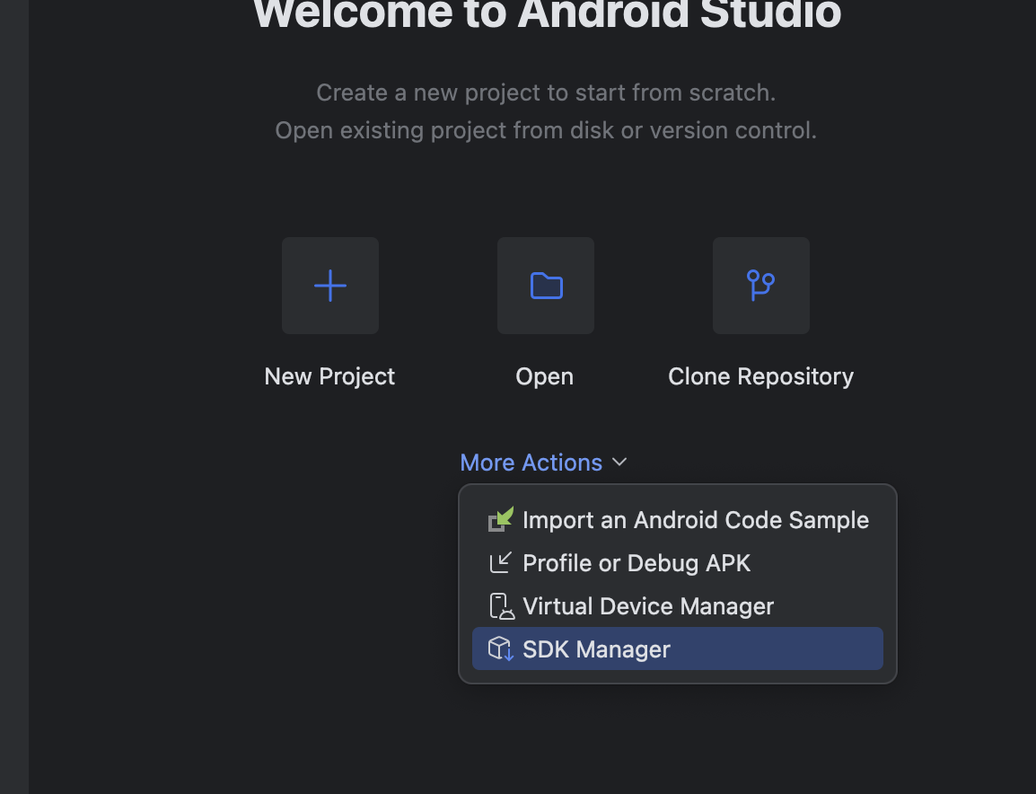This screenshot has height=794, width=1036.
Task: Click the Virtual Device Manager phone icon
Action: click(502, 606)
